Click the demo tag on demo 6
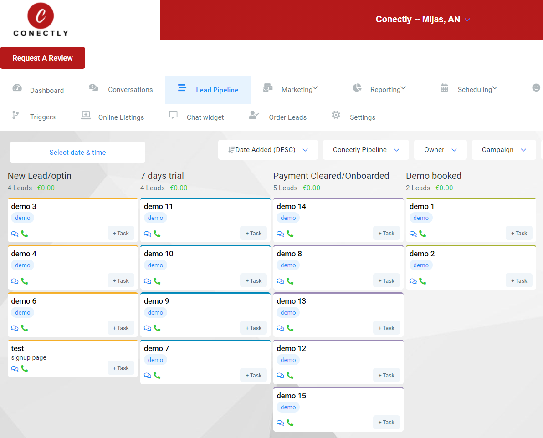This screenshot has height=438, width=543. (x=22, y=313)
